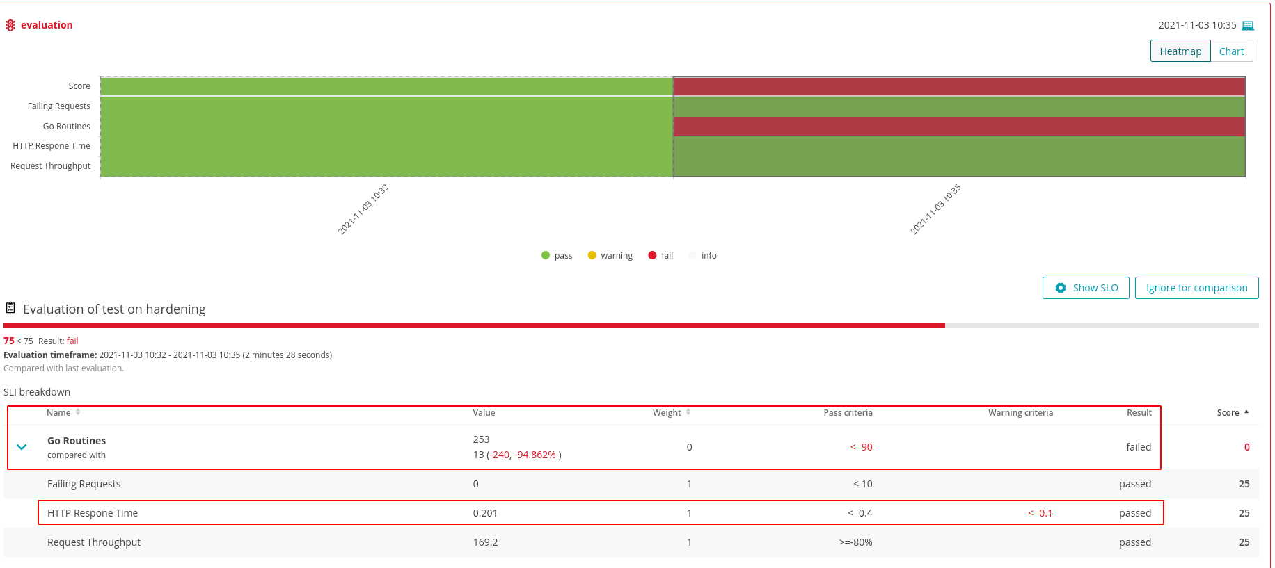Click the red Go Routines heatmap tile
This screenshot has width=1275, height=568.
(959, 127)
